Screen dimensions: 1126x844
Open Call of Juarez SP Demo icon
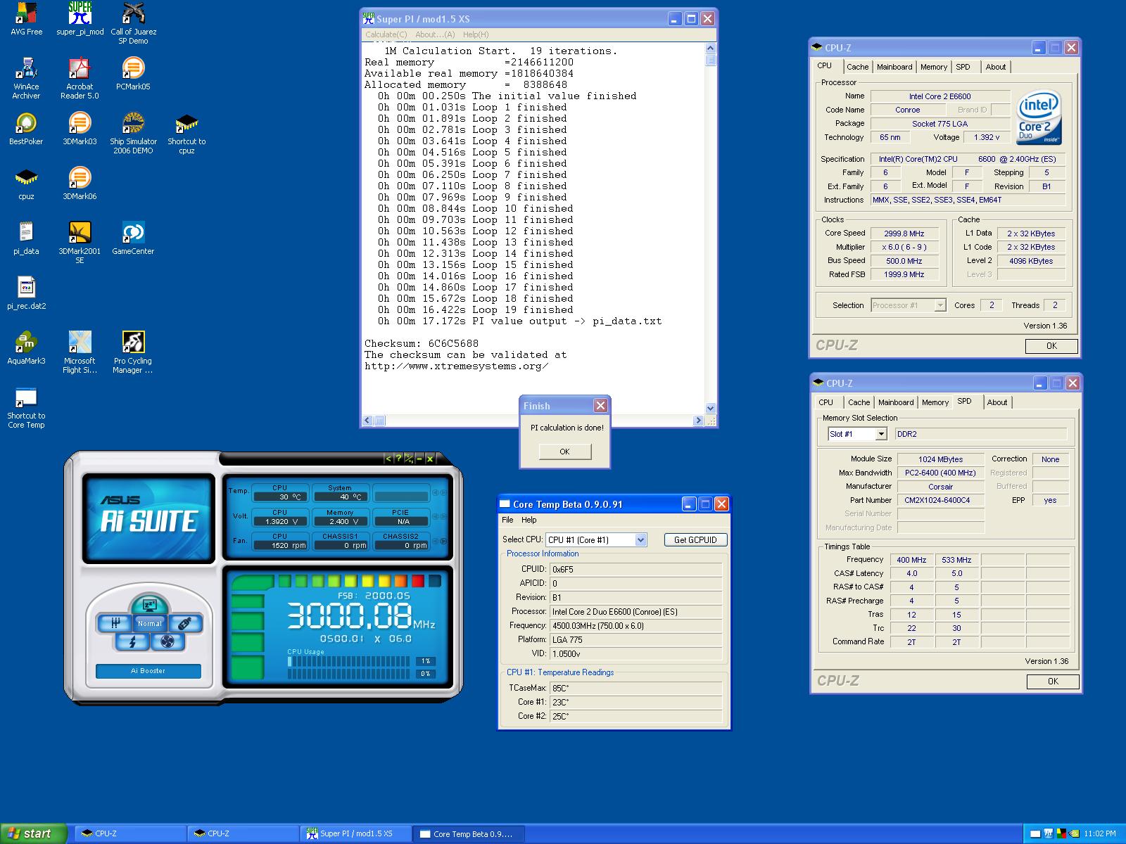[x=133, y=23]
